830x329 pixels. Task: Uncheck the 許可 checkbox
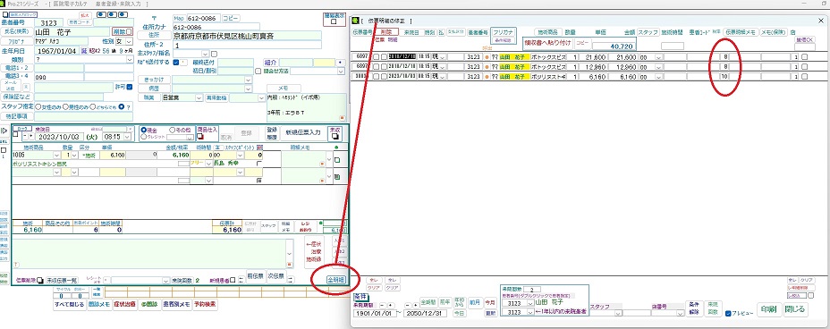click(129, 87)
